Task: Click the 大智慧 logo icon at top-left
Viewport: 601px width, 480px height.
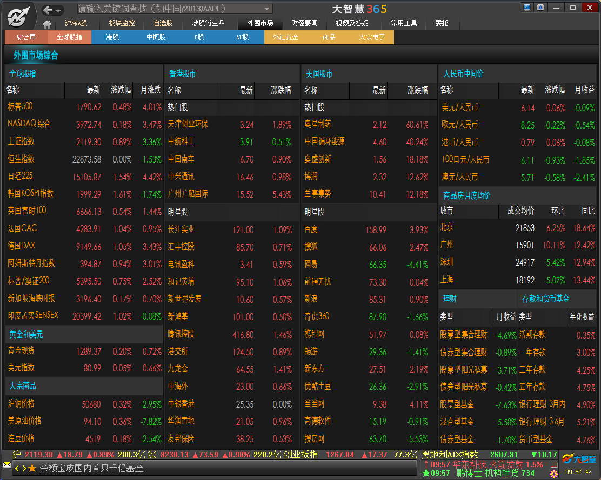Action: (19, 16)
